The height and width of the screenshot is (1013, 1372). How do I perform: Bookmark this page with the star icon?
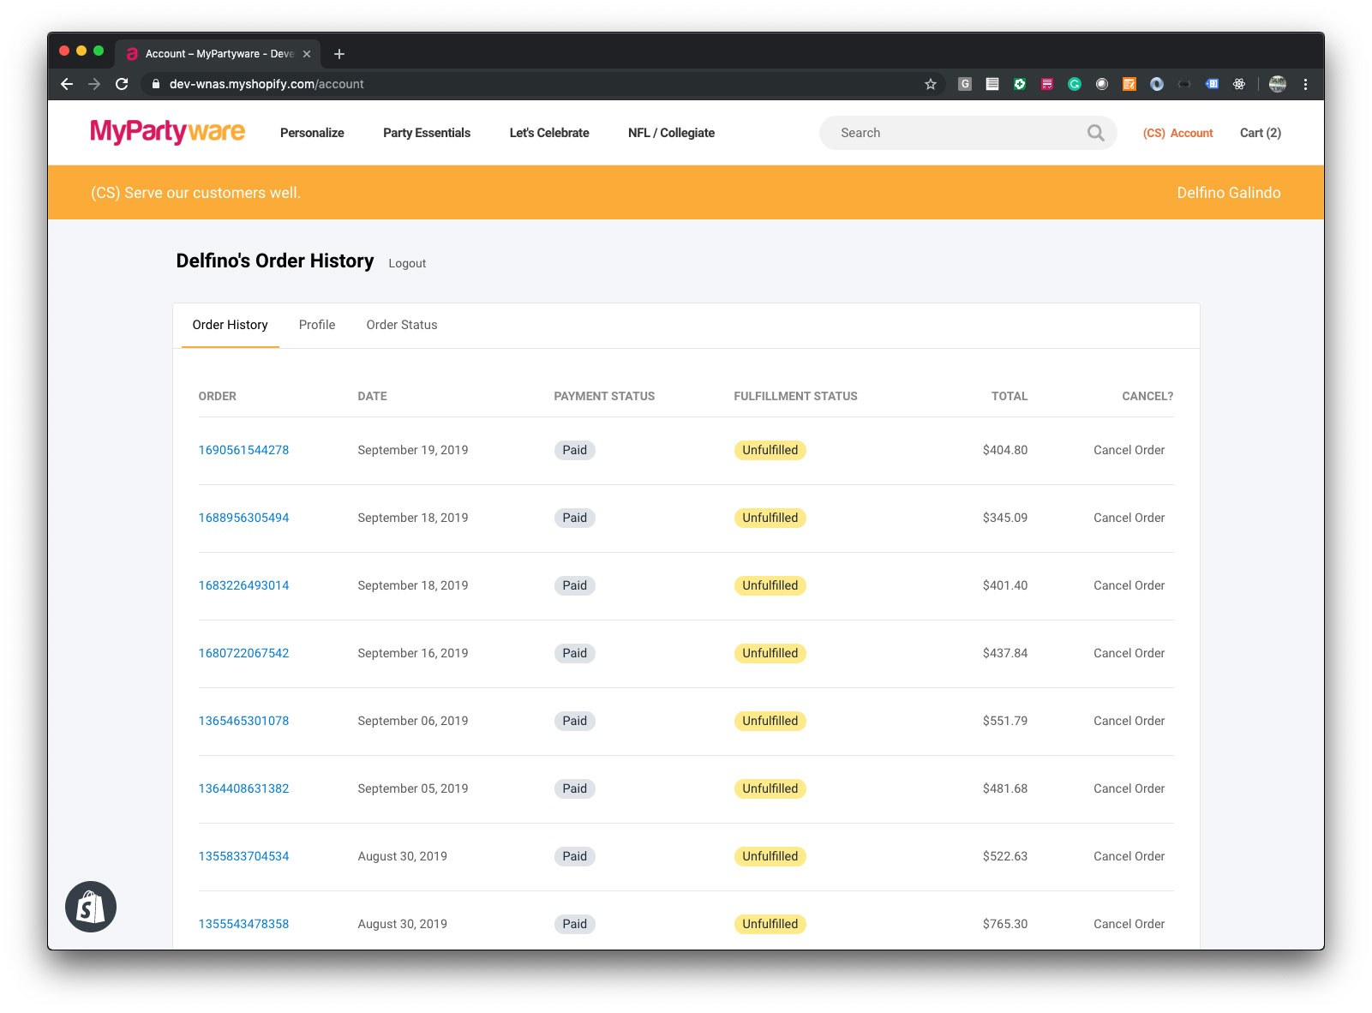(930, 84)
